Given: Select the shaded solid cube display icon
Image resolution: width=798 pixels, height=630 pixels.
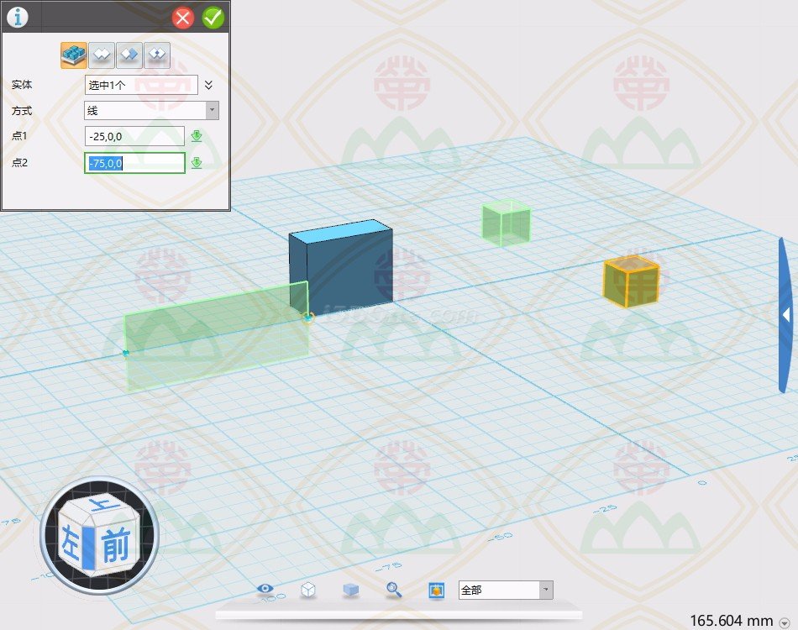Looking at the screenshot, I should pyautogui.click(x=351, y=590).
